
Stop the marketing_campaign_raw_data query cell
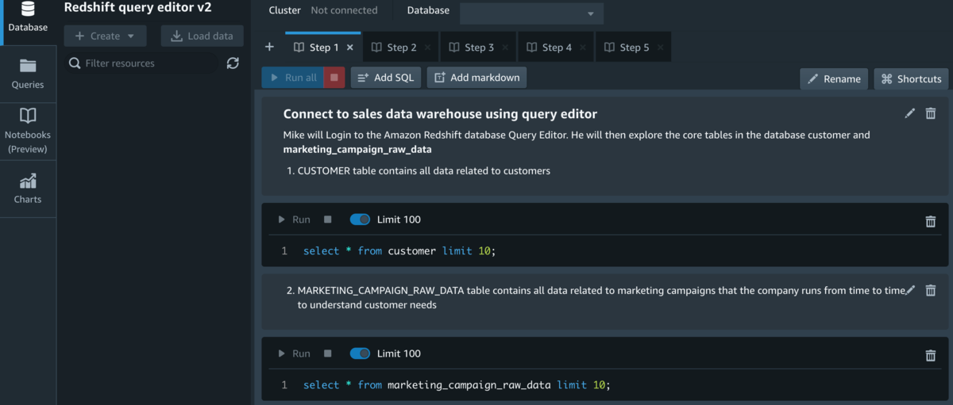(327, 353)
